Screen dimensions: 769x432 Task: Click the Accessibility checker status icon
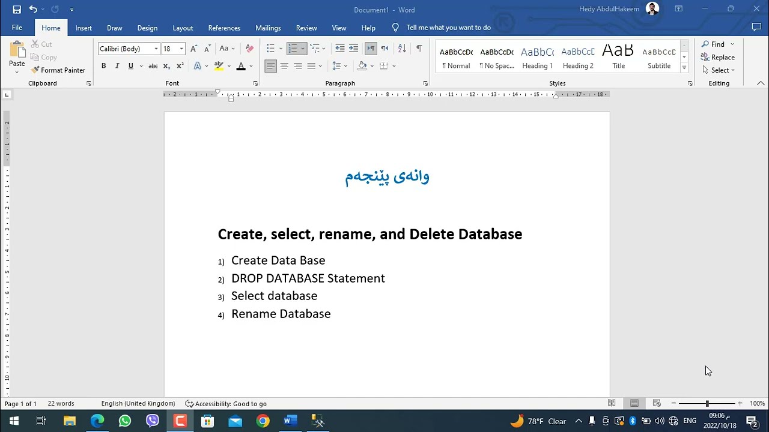(x=189, y=404)
